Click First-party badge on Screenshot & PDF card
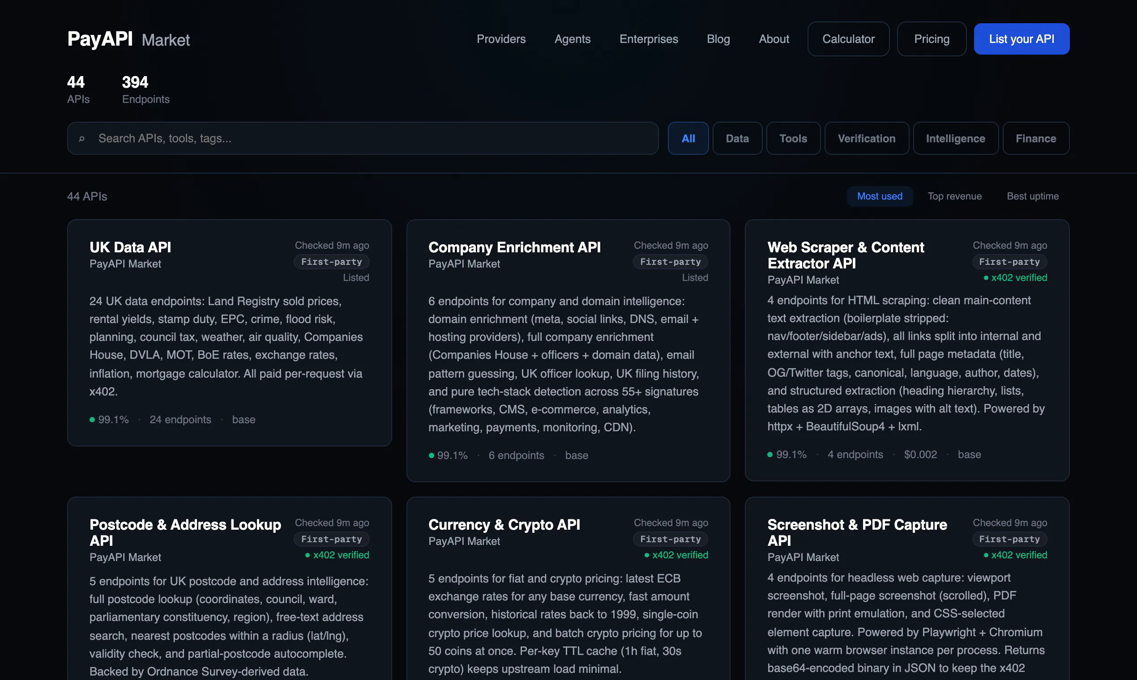This screenshot has height=680, width=1137. coord(1009,540)
